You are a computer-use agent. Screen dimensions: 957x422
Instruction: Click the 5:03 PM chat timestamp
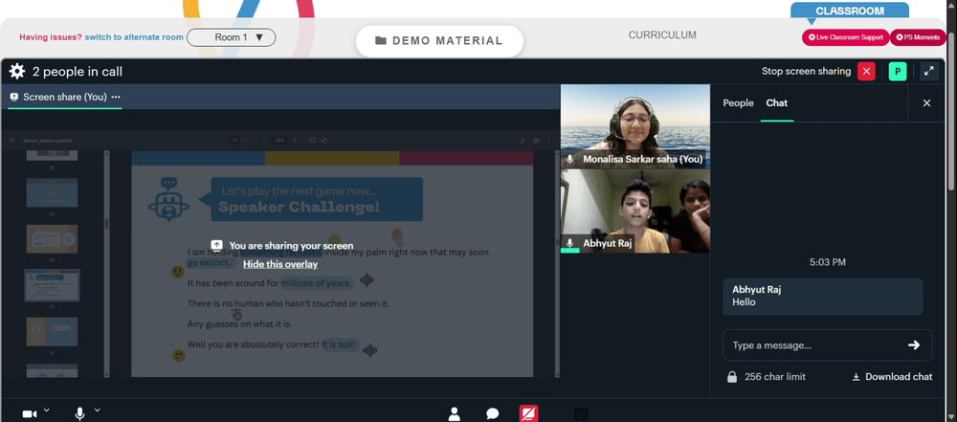click(828, 262)
